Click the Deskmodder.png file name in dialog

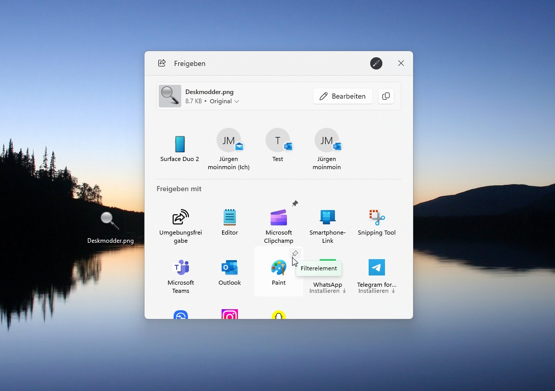209,92
